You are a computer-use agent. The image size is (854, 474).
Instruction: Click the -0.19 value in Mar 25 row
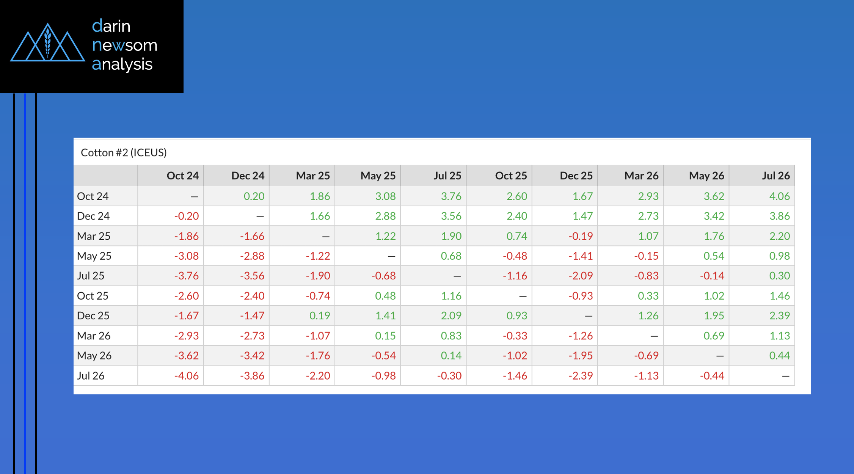(580, 236)
